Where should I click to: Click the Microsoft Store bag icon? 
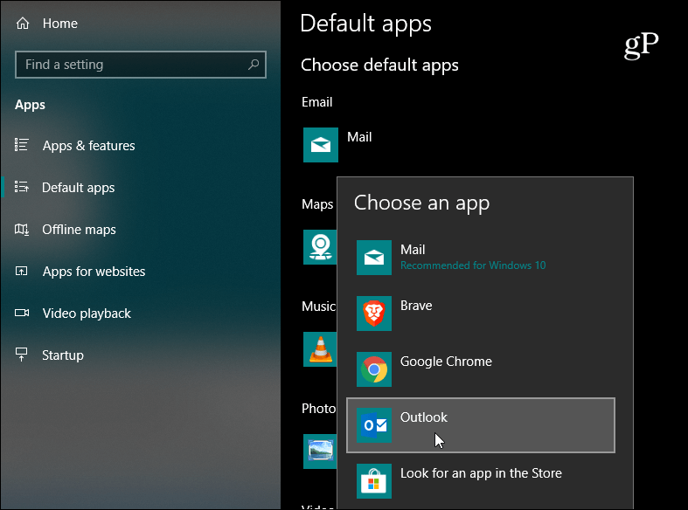click(x=374, y=481)
